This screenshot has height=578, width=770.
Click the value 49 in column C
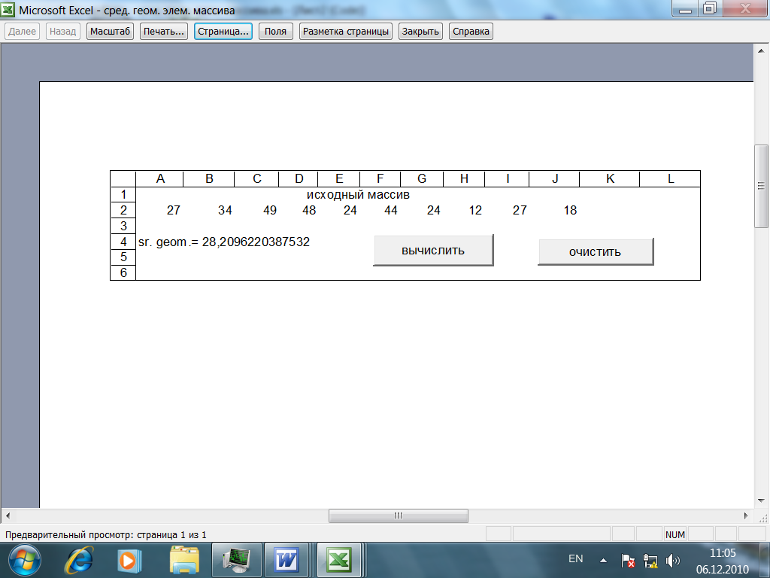270,211
